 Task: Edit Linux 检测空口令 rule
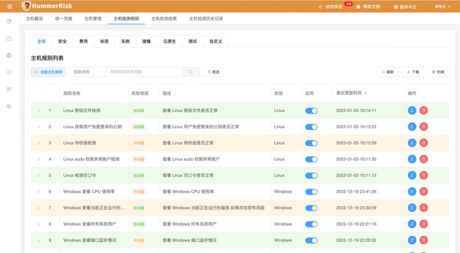pyautogui.click(x=412, y=175)
